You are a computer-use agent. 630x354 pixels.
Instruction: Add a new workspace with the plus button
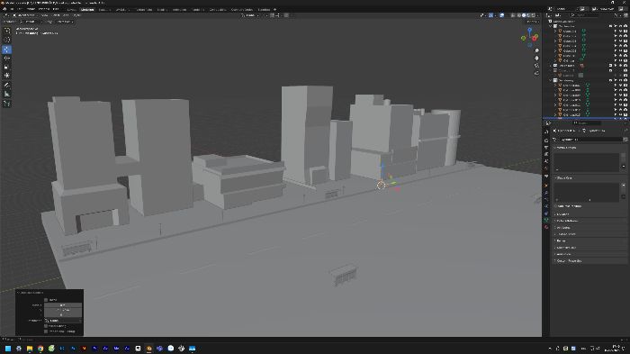tap(275, 9)
